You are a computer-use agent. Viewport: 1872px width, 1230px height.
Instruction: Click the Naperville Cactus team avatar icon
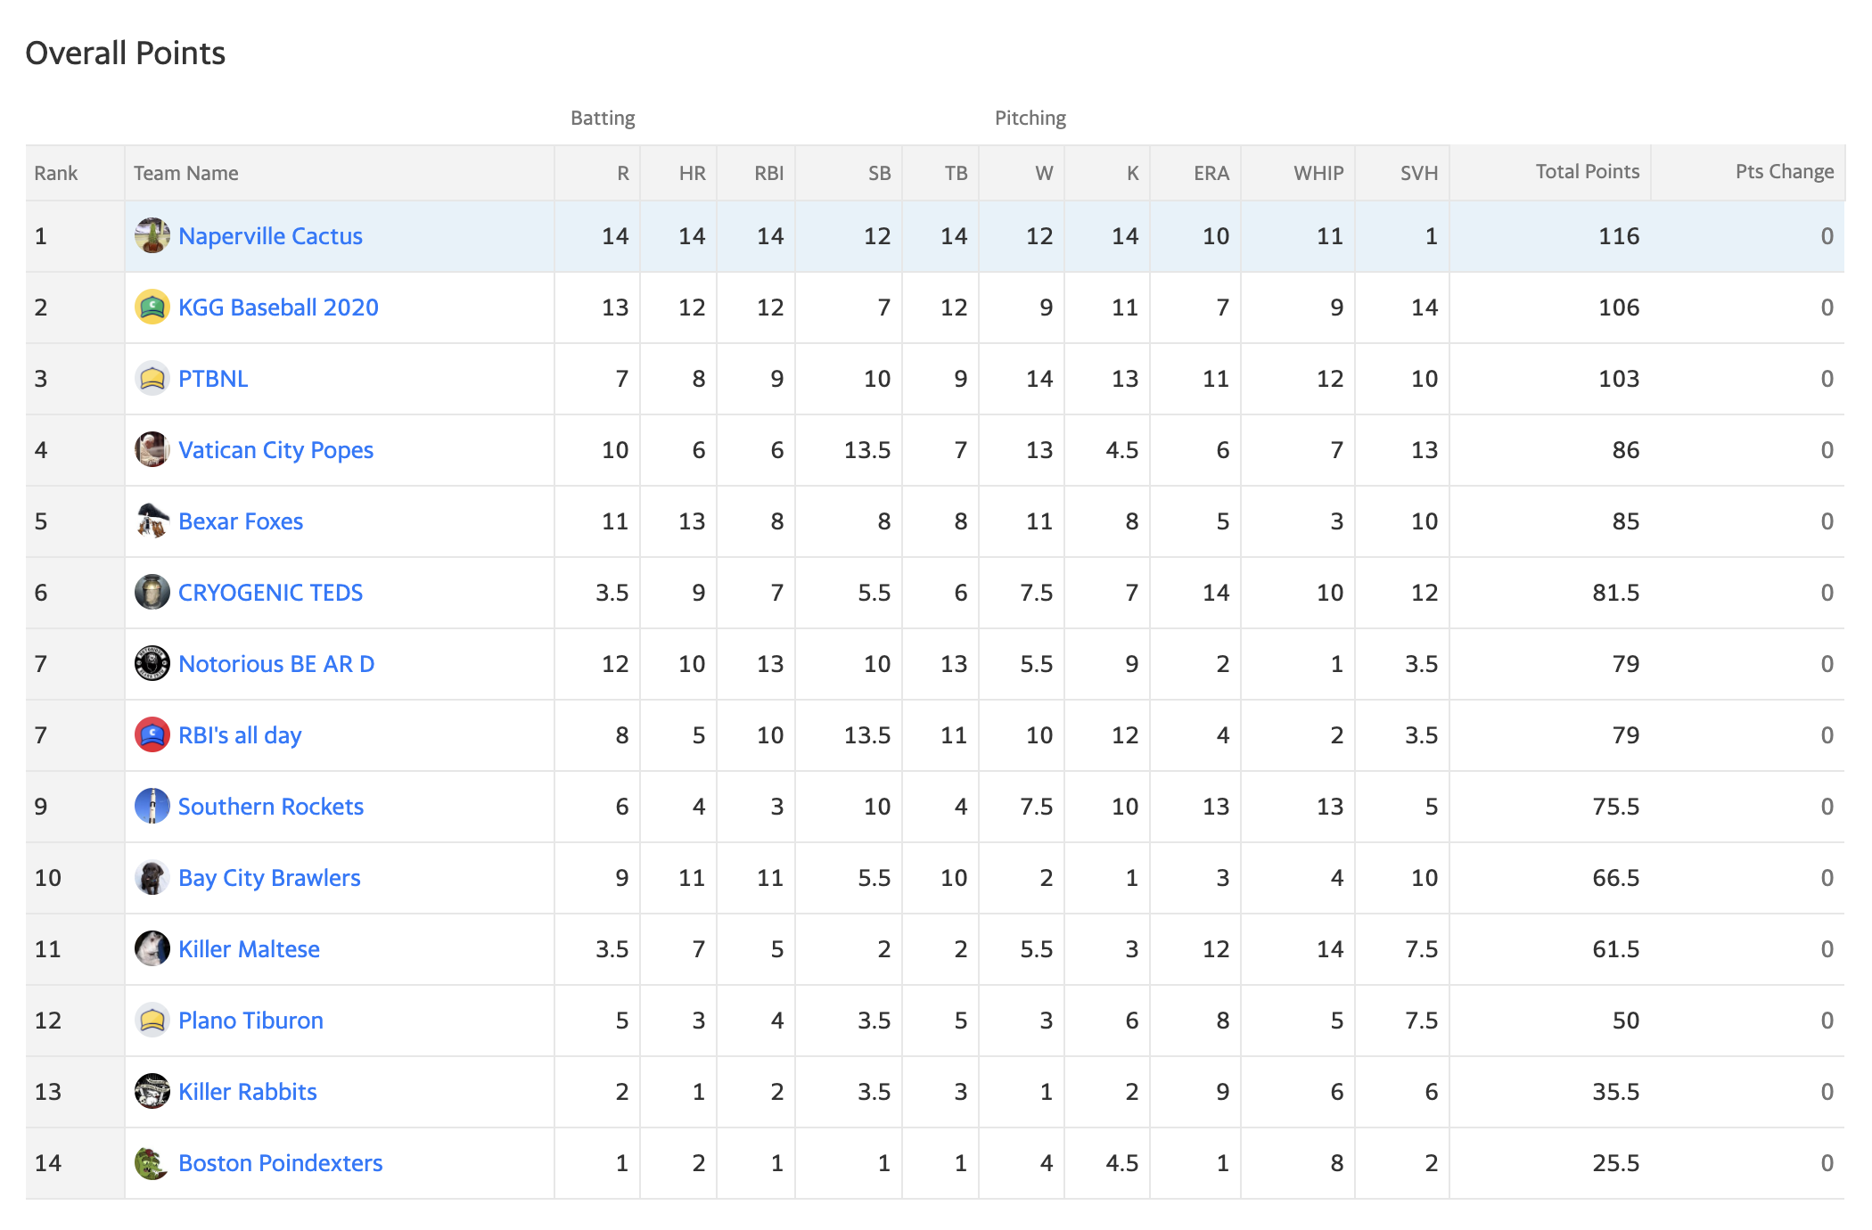[x=152, y=236]
